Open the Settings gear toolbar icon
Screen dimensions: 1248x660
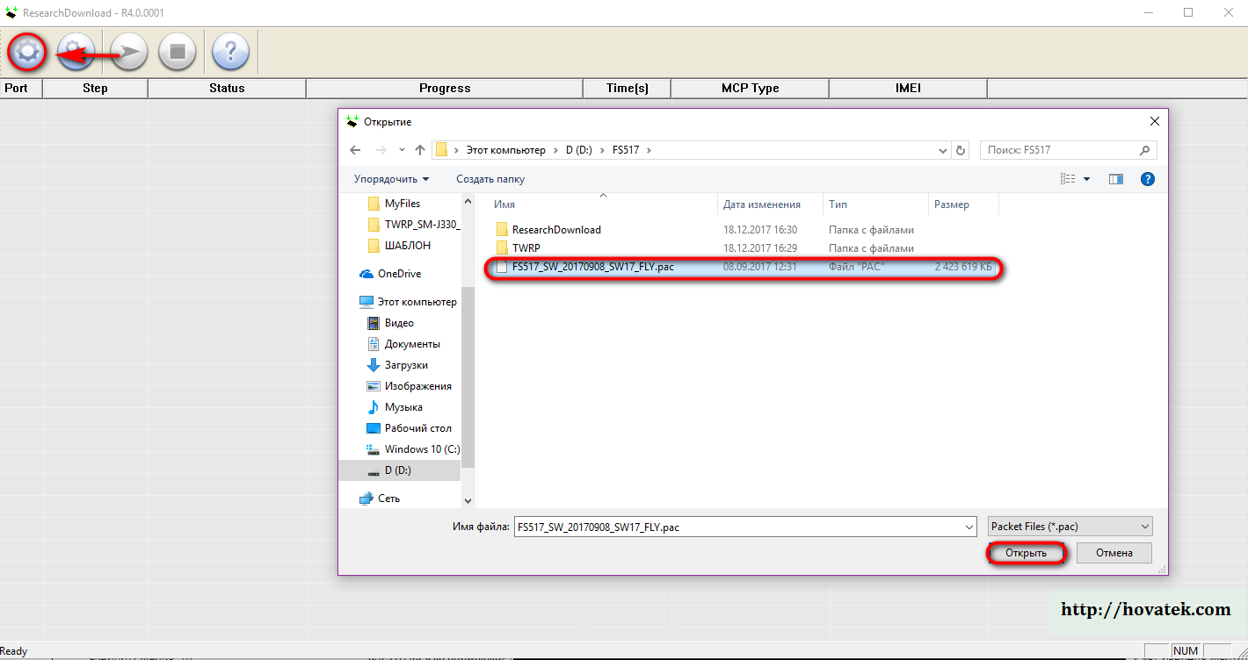point(76,53)
